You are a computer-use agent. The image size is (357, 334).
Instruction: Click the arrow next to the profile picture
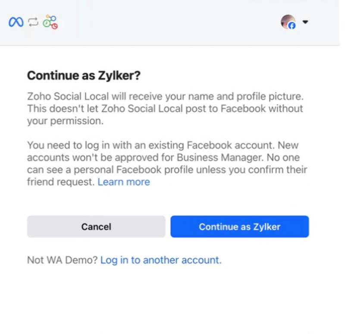305,22
